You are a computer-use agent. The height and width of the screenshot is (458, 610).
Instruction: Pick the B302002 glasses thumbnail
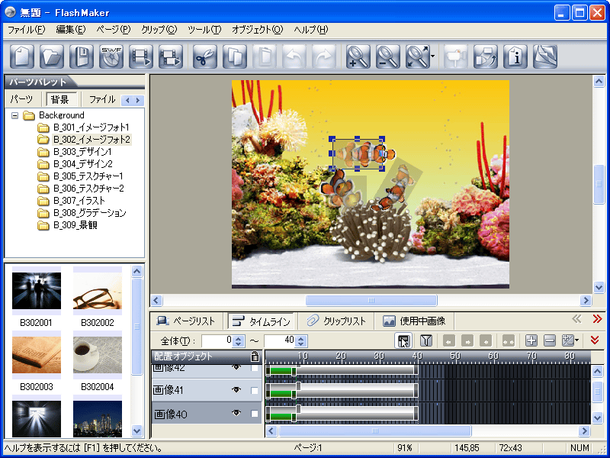(98, 291)
